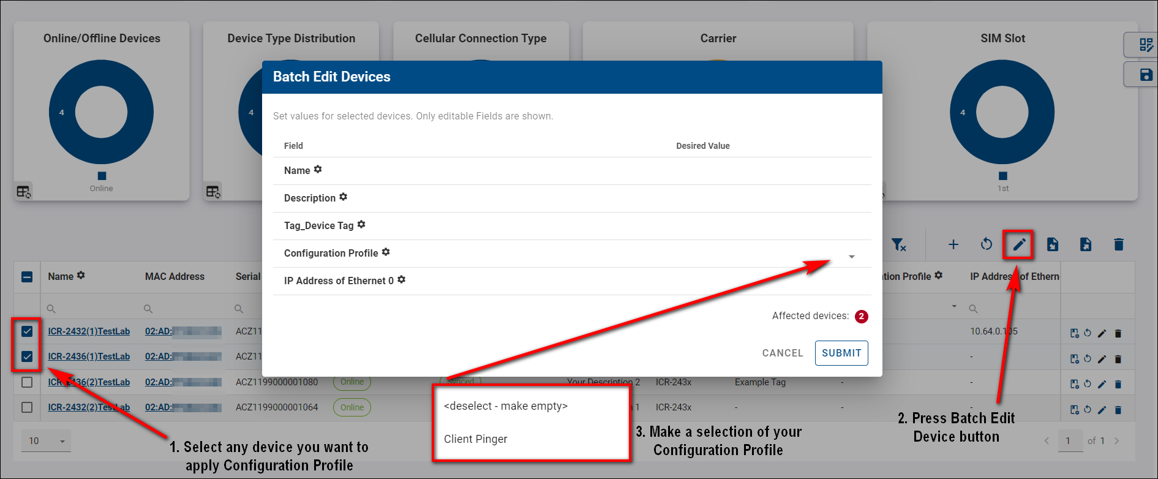This screenshot has height=479, width=1158.
Task: Click the MAC Address column search filter
Action: pos(184,309)
